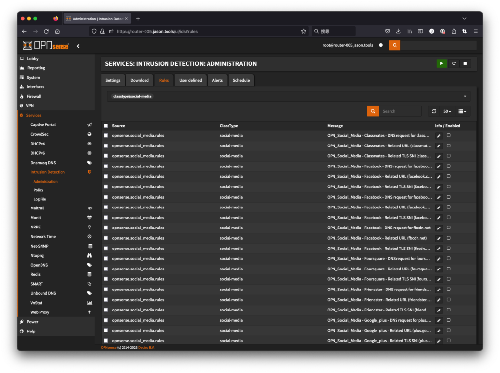Follow the Deciso B.V. footer link
This screenshot has width=500, height=373.
tap(146, 348)
